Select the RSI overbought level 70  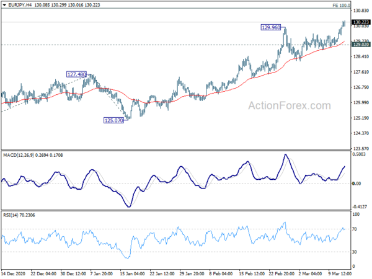[x=355, y=229]
